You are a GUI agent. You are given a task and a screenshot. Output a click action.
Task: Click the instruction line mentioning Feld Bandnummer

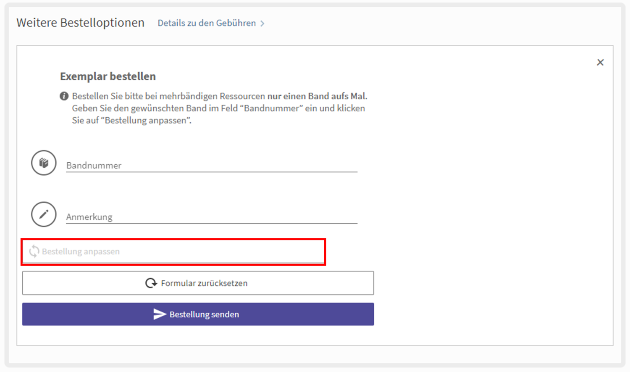(218, 108)
